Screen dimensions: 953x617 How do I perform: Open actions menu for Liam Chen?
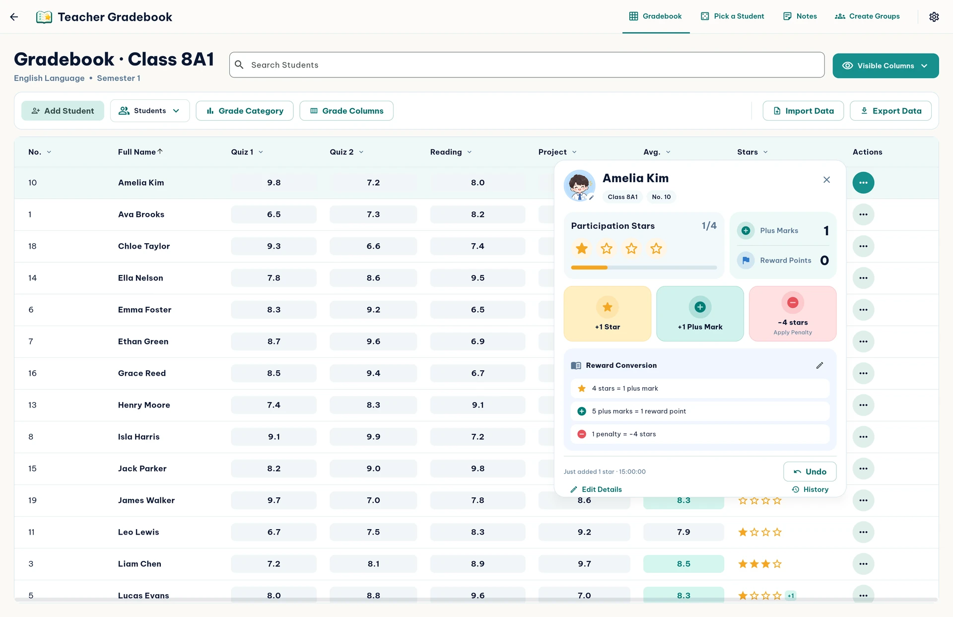click(863, 564)
